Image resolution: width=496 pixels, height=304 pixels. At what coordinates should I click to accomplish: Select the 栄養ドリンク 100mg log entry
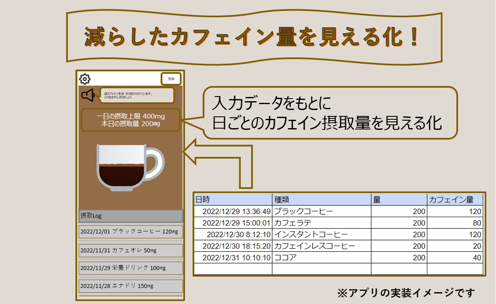click(x=131, y=268)
